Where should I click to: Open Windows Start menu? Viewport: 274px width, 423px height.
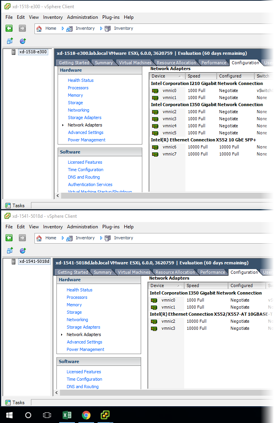point(9,415)
